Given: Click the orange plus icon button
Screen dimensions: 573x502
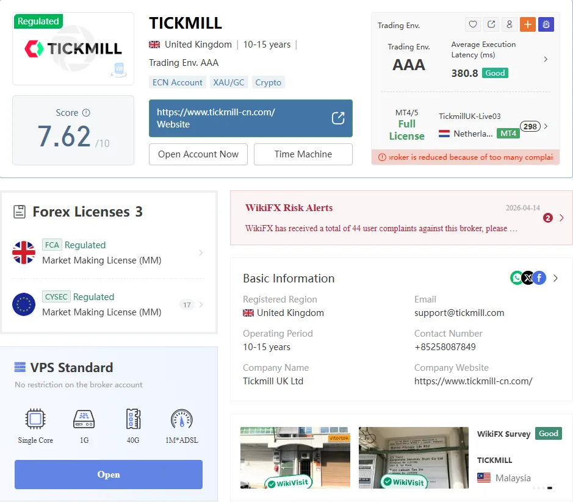Looking at the screenshot, I should (528, 24).
